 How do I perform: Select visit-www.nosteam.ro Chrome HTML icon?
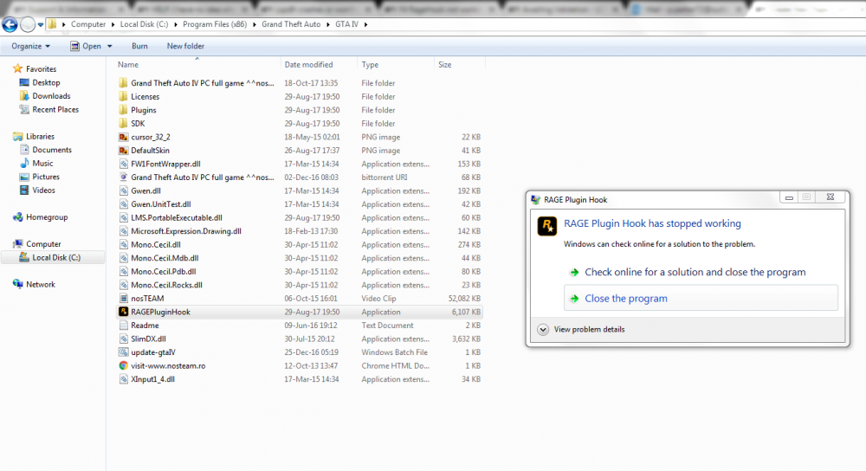(123, 365)
